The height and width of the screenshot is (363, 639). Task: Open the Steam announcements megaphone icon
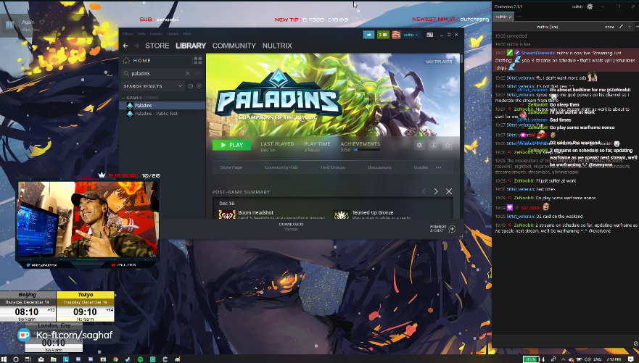point(368,35)
